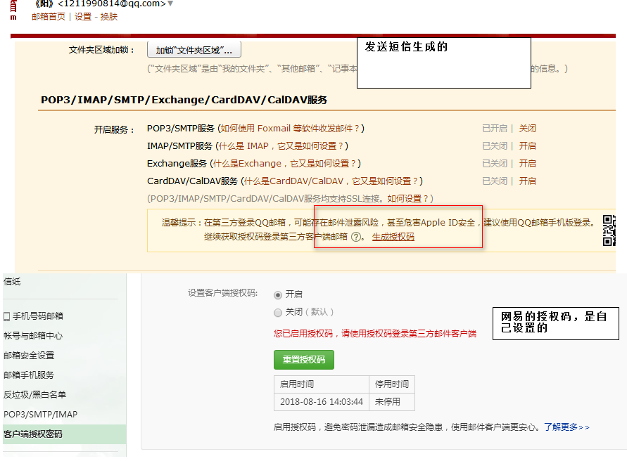Viewport: 627px width, 461px height.
Task: Click 开启 for CardDAV/CalDAV服务
Action: tap(528, 181)
